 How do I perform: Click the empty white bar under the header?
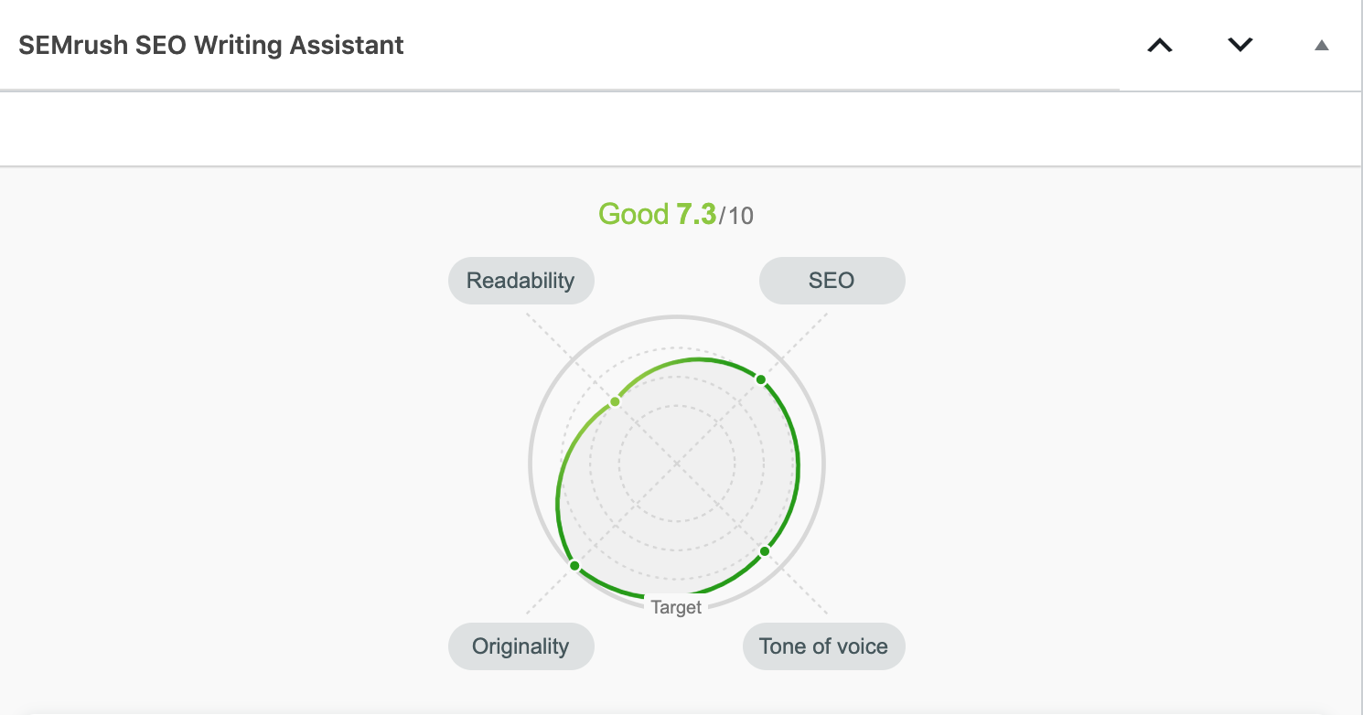[x=681, y=129]
